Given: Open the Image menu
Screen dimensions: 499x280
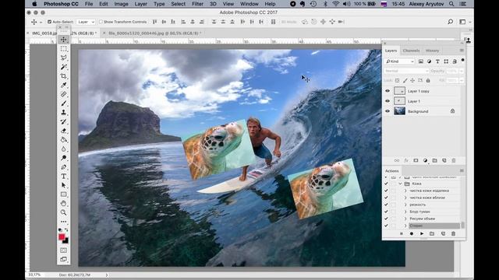Looking at the screenshot, I should click(121, 4).
